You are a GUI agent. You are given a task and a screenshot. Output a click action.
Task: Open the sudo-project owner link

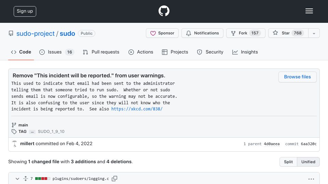click(x=35, y=33)
